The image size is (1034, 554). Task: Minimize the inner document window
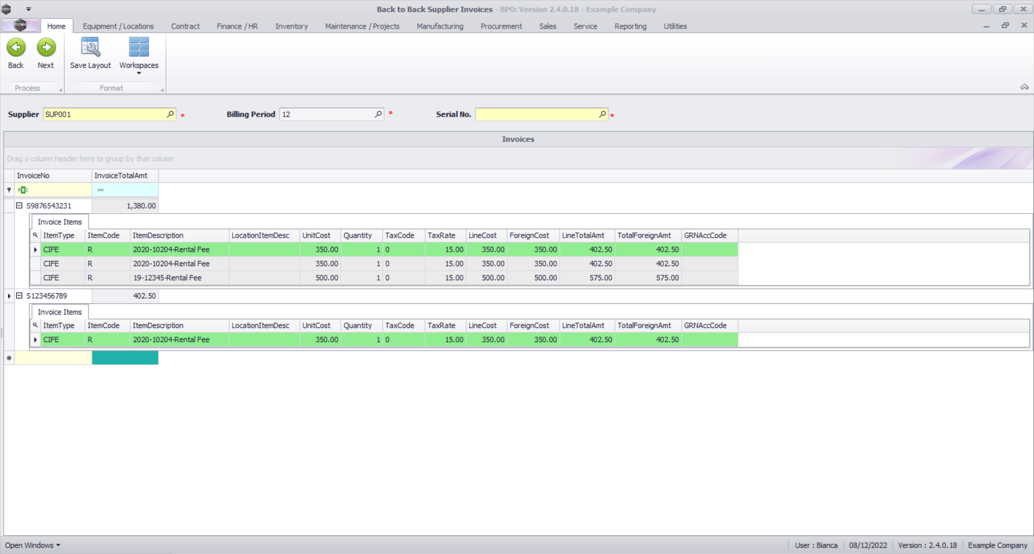tap(986, 25)
